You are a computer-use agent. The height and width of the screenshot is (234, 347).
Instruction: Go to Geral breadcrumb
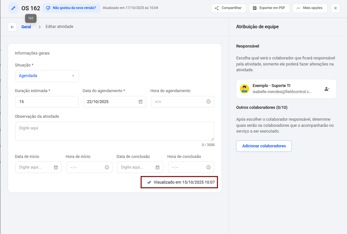click(26, 27)
